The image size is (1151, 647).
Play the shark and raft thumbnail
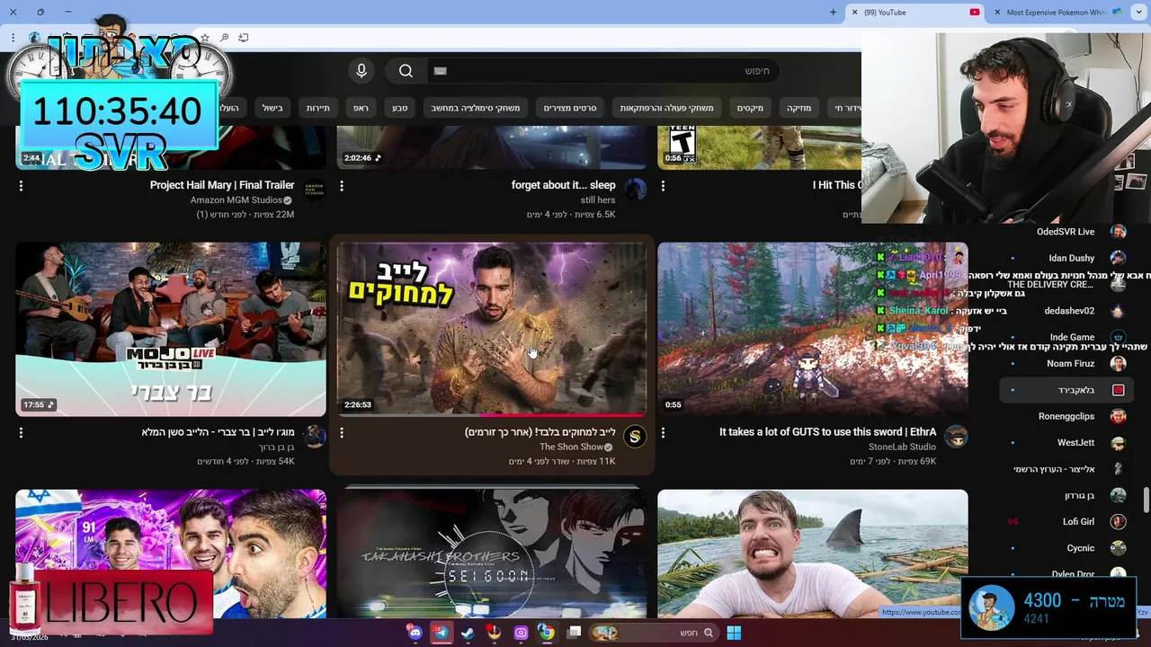pos(813,554)
